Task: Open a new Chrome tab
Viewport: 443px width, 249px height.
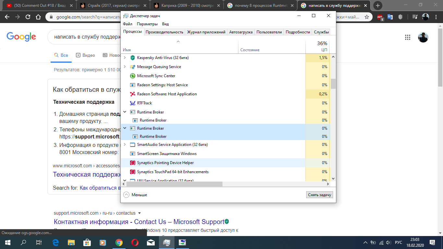Action: point(378,6)
